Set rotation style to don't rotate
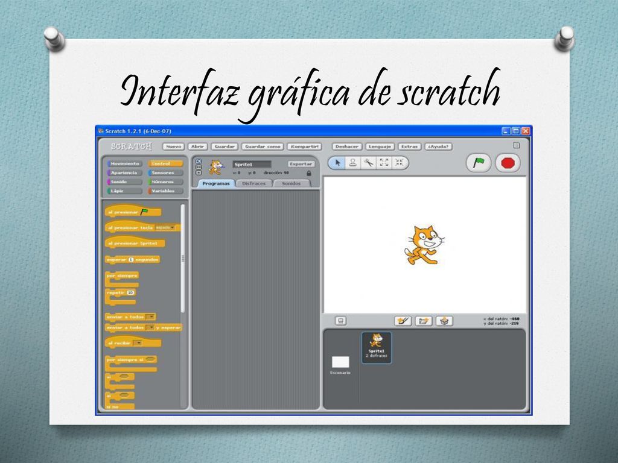Image resolution: width=618 pixels, height=463 pixels. click(x=199, y=172)
